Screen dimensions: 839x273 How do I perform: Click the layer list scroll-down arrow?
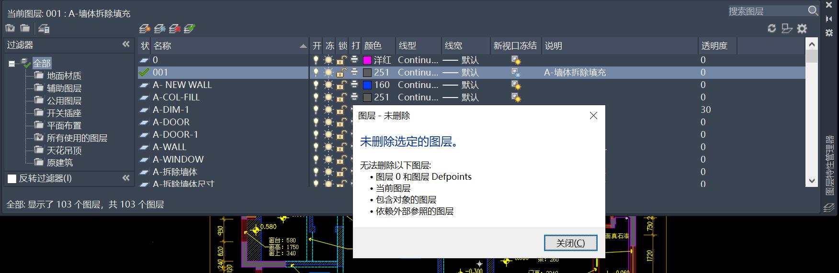(x=811, y=181)
